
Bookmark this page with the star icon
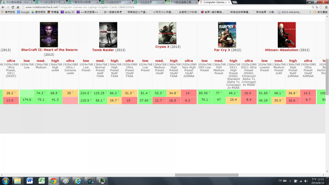coord(321,7)
